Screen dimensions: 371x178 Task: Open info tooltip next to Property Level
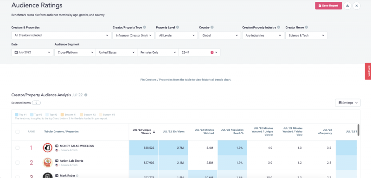coord(178,27)
